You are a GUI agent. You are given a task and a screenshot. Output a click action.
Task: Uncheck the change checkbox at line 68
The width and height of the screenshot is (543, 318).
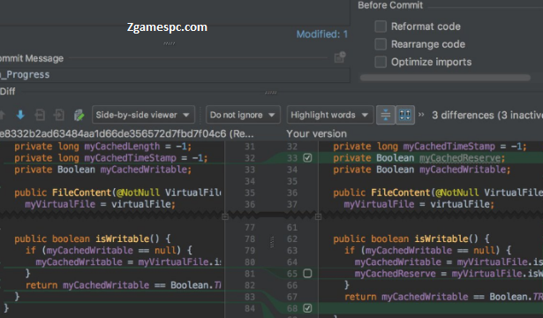click(x=307, y=308)
